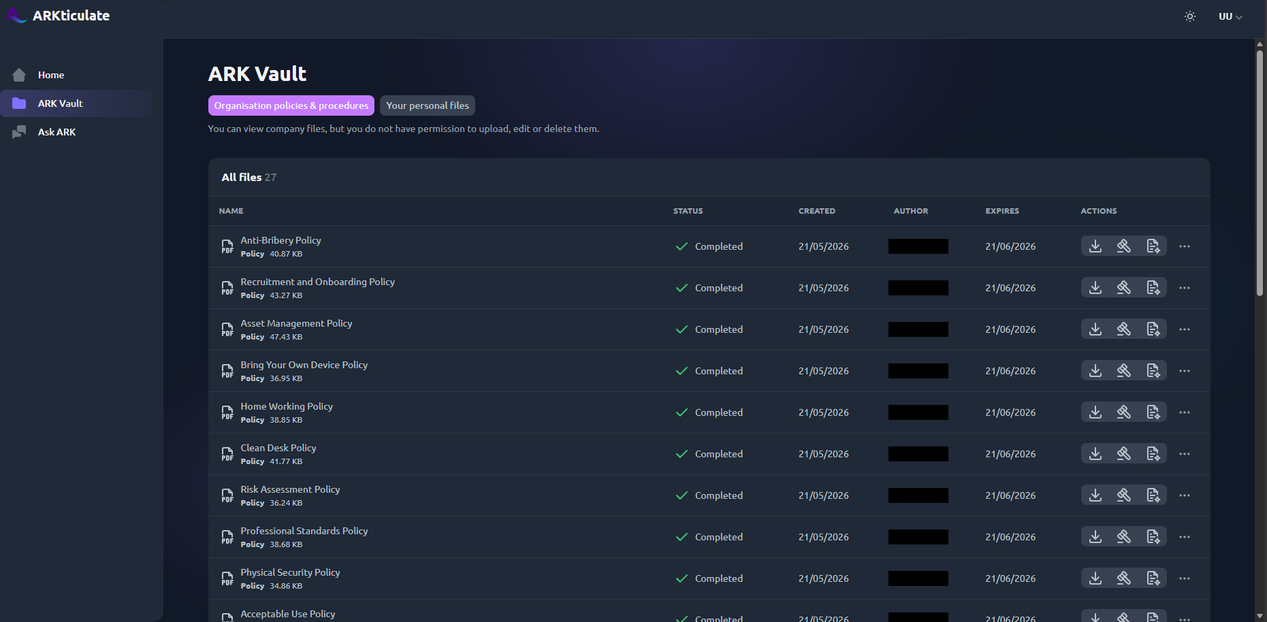Open Ask ARK in the sidebar
Image resolution: width=1267 pixels, height=622 pixels.
point(76,132)
